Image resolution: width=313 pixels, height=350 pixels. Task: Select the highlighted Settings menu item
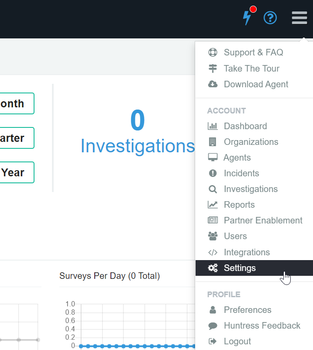point(254,268)
